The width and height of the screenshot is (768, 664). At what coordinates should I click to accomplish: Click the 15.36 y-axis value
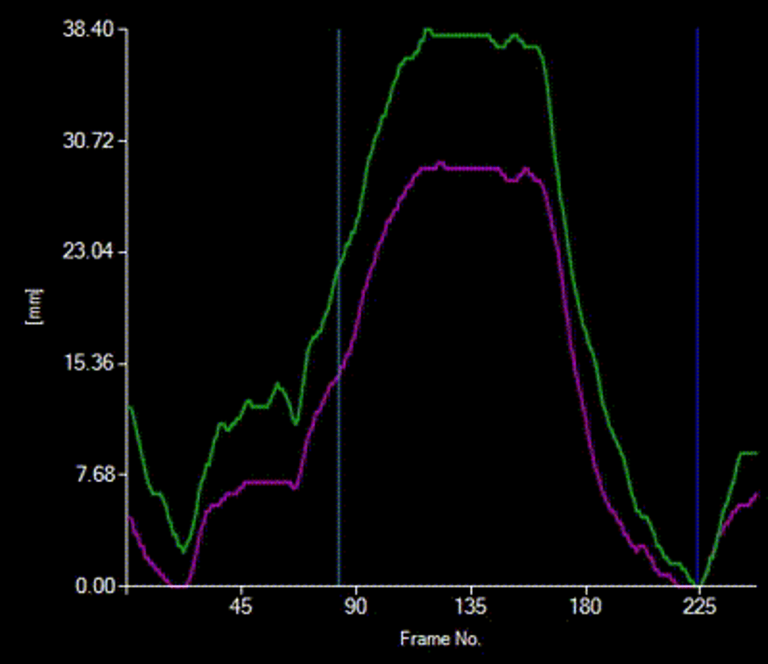click(x=89, y=363)
